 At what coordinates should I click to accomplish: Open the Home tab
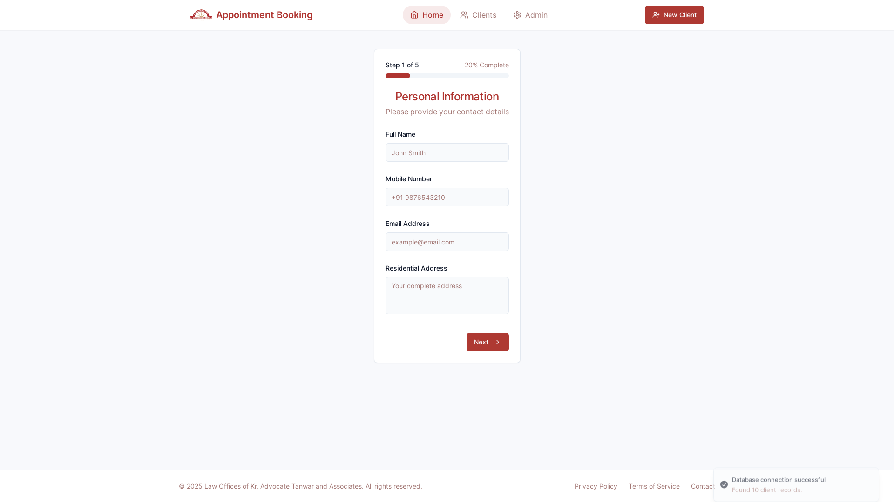(427, 15)
